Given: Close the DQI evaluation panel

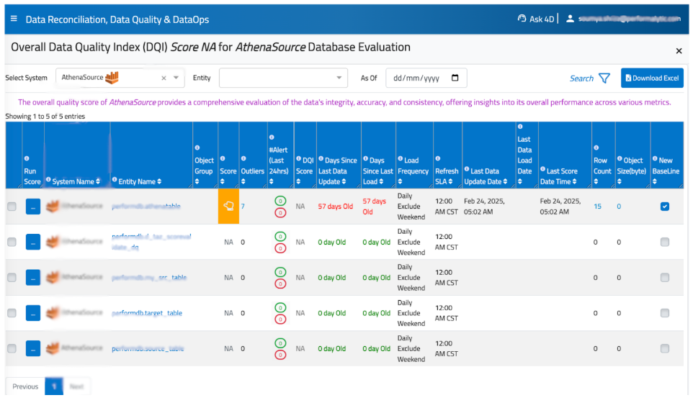Looking at the screenshot, I should (x=679, y=51).
